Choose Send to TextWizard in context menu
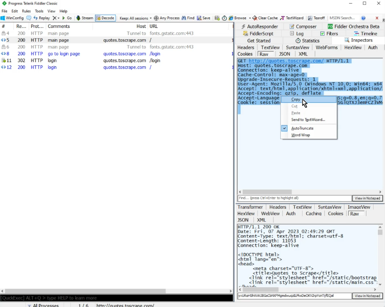The image size is (385, 307). (x=309, y=120)
